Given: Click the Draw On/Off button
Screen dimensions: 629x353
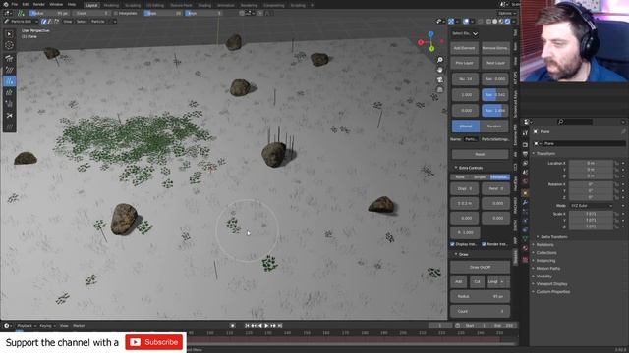Looking at the screenshot, I should (480, 267).
